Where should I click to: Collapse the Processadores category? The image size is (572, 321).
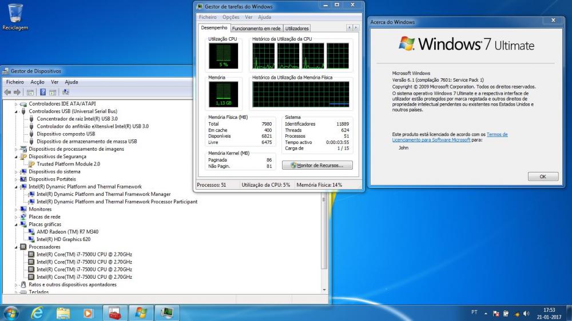click(16, 247)
